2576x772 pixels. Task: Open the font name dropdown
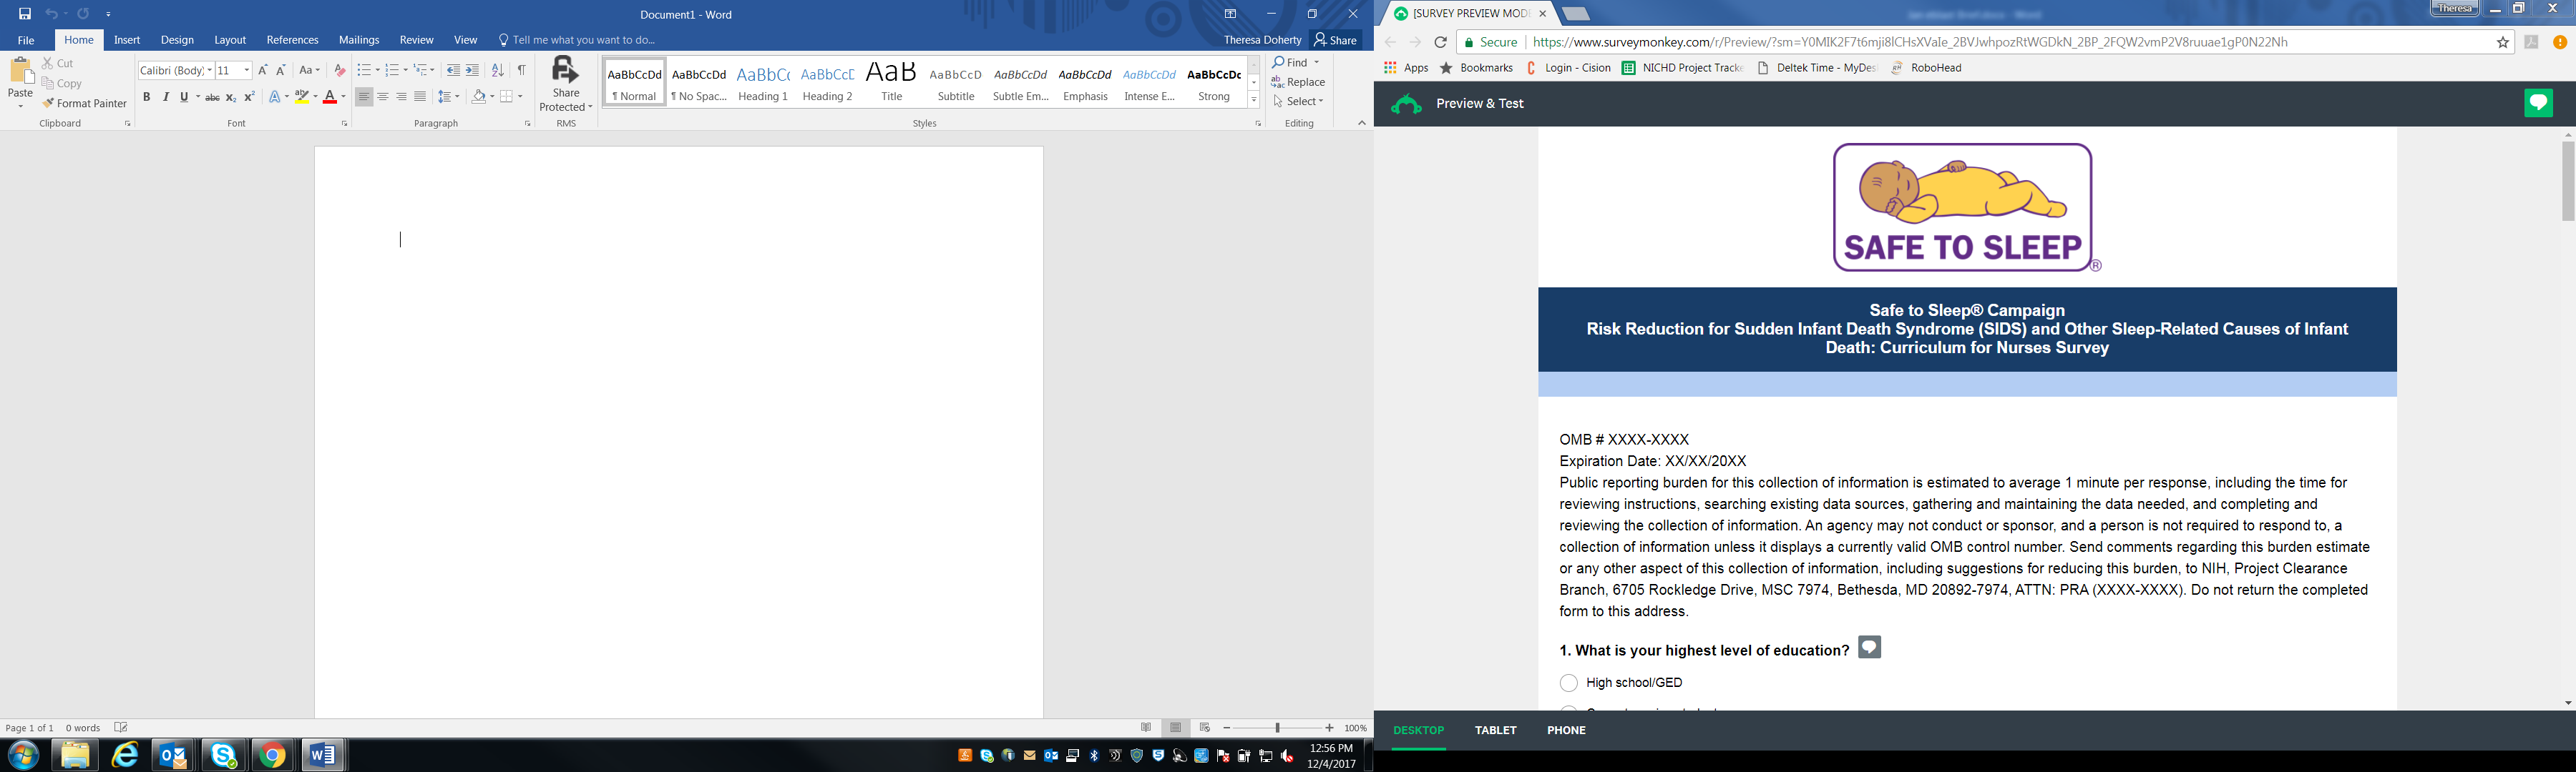pyautogui.click(x=210, y=70)
